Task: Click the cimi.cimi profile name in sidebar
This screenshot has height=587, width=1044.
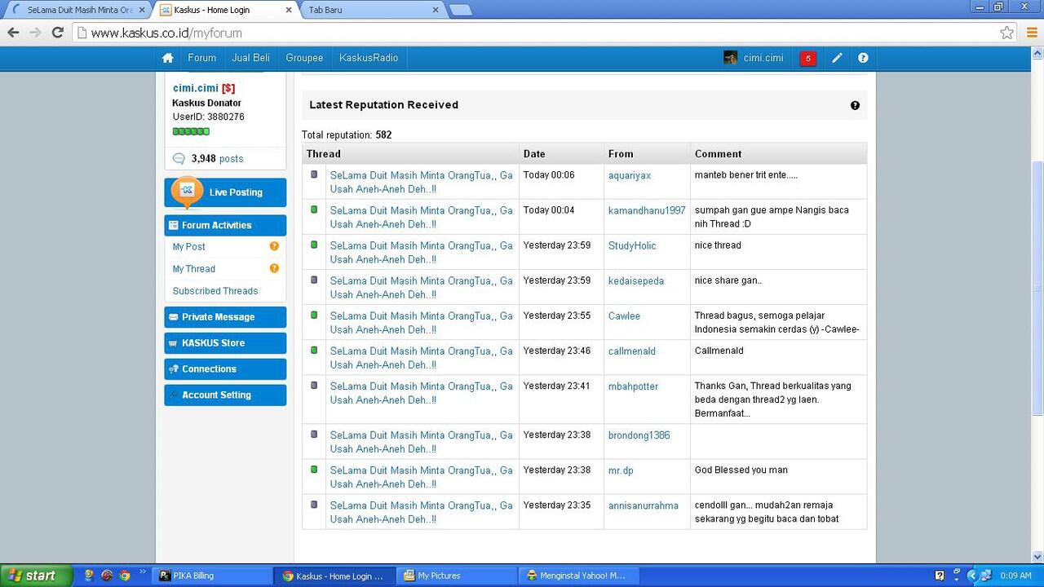Action: tap(196, 88)
